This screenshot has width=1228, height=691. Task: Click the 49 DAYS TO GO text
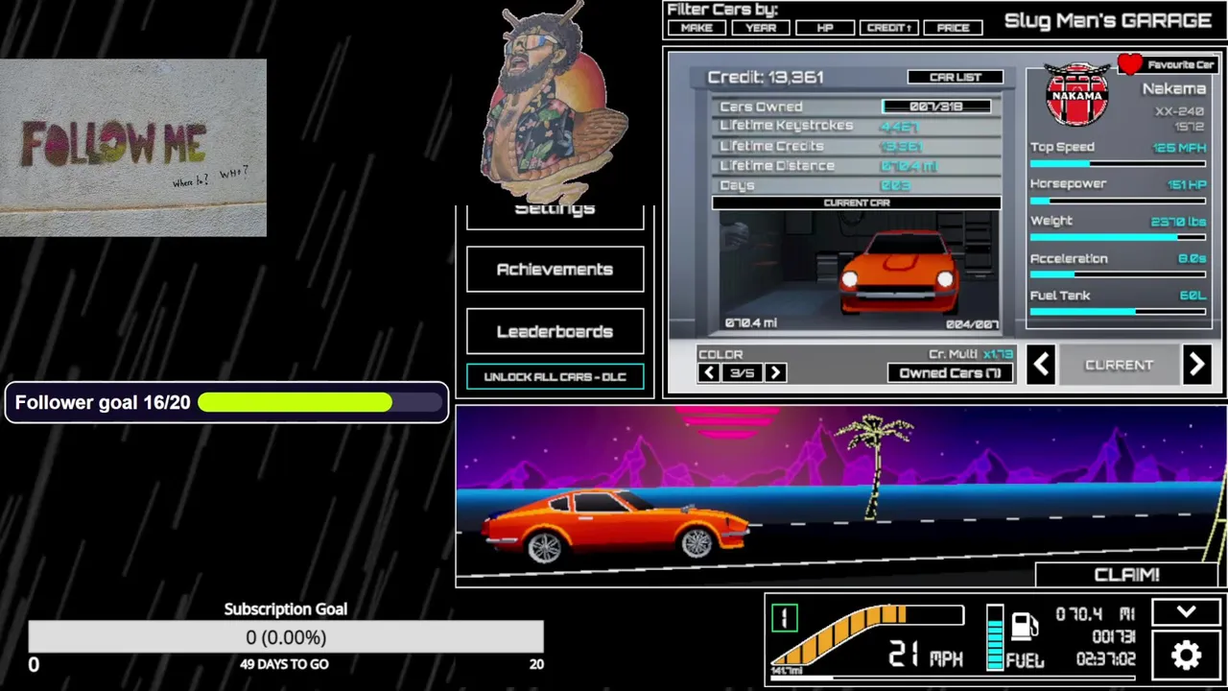click(x=284, y=664)
